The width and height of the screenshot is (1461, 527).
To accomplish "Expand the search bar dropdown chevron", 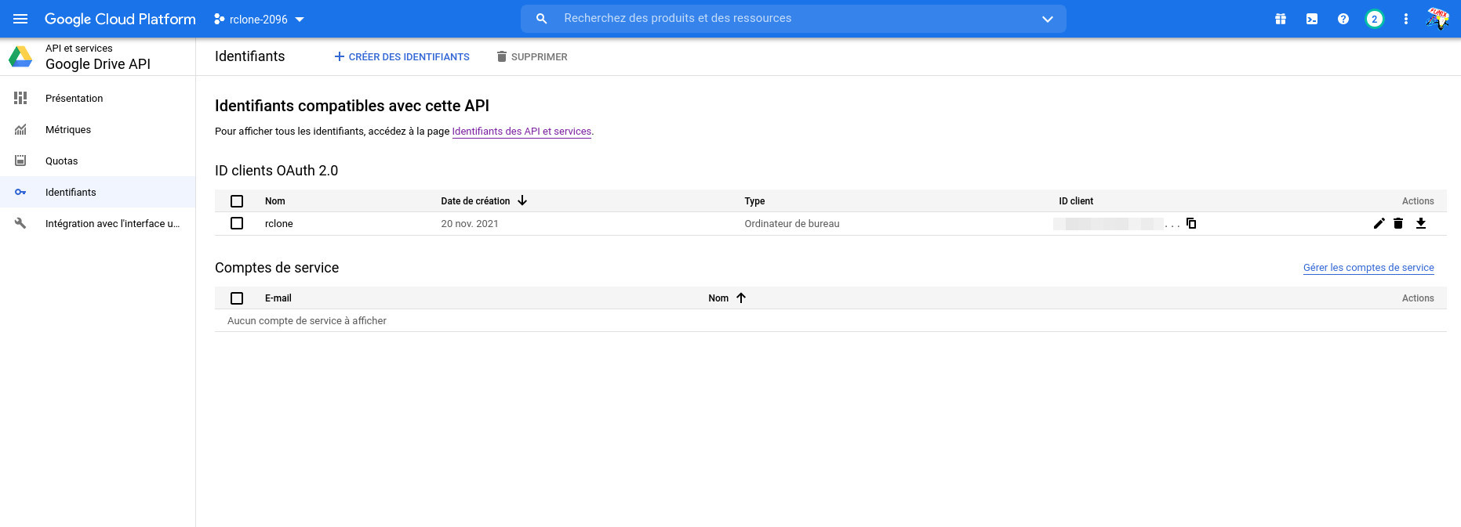I will tap(1048, 19).
